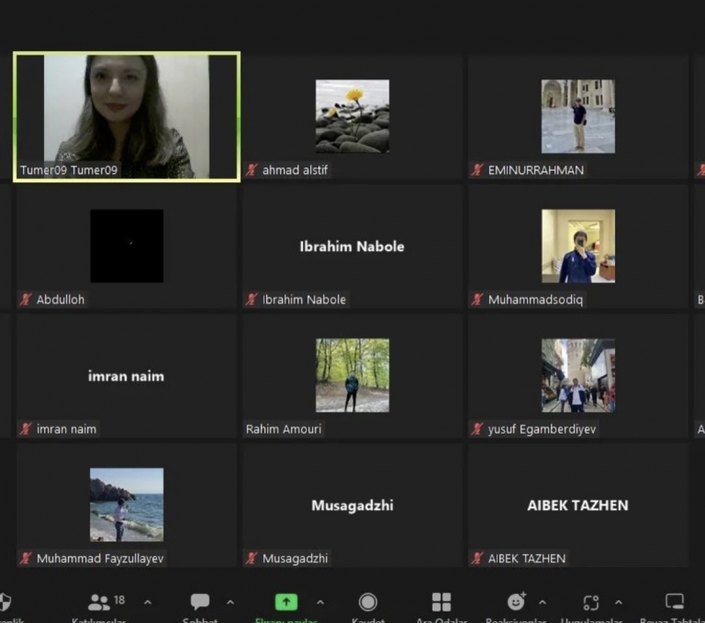Click muted mic icon beside Muhammadsodiq
The image size is (705, 623).
click(x=478, y=300)
